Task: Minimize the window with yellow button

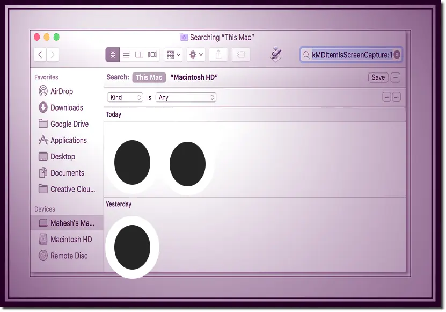Action: (x=47, y=37)
